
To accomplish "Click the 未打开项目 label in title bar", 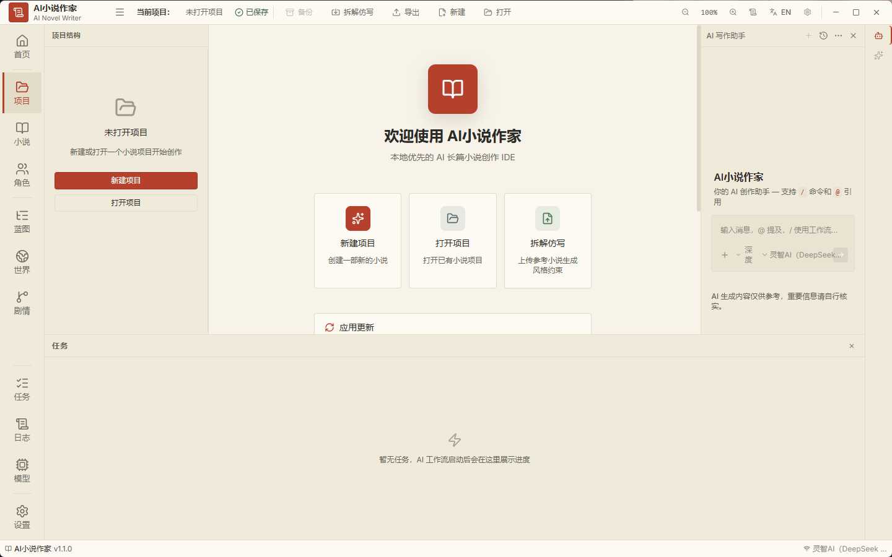I will click(204, 12).
